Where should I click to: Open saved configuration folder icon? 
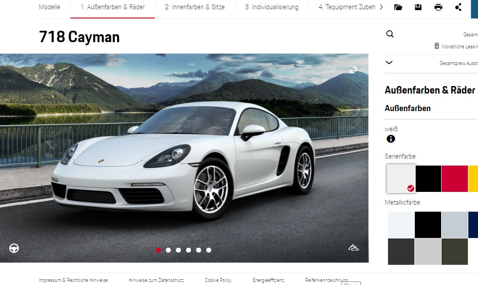pyautogui.click(x=398, y=7)
